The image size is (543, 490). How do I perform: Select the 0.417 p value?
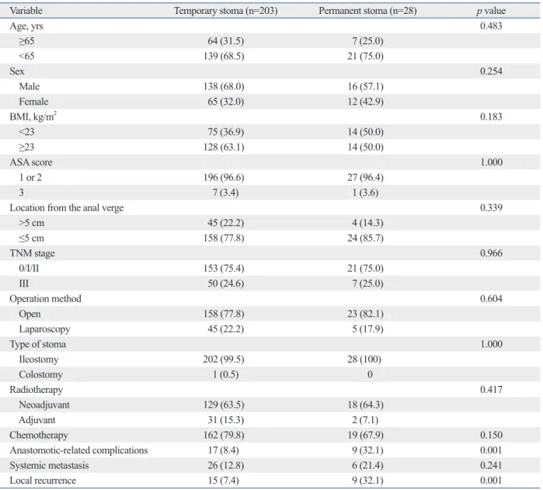[x=491, y=390]
